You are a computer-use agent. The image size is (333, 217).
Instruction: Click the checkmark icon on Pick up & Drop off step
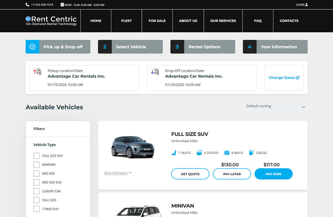[x=32, y=47]
